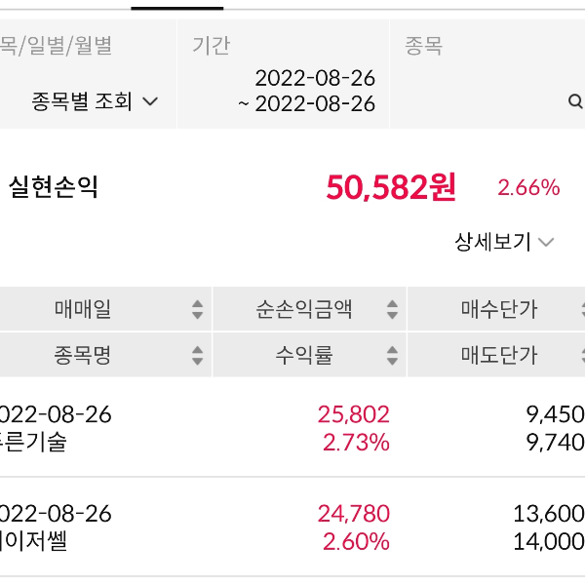The width and height of the screenshot is (585, 585).
Task: Expand 상세보기 details
Action: coord(504,242)
